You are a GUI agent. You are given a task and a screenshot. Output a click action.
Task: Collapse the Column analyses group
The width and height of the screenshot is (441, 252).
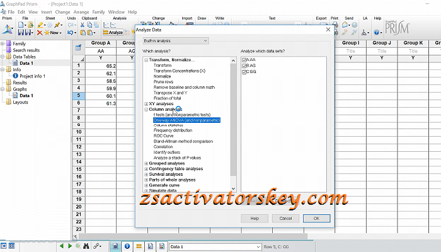click(x=146, y=110)
